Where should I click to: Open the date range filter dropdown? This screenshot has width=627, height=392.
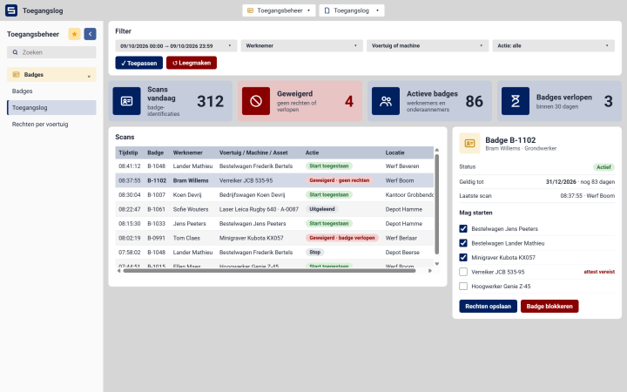click(x=176, y=45)
